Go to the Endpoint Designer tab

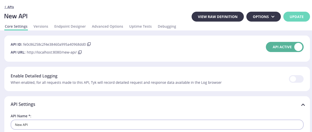coord(70,26)
